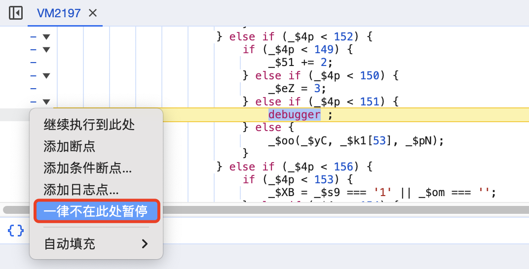Click the 自动填充 submenu chevron arrow

pos(145,244)
